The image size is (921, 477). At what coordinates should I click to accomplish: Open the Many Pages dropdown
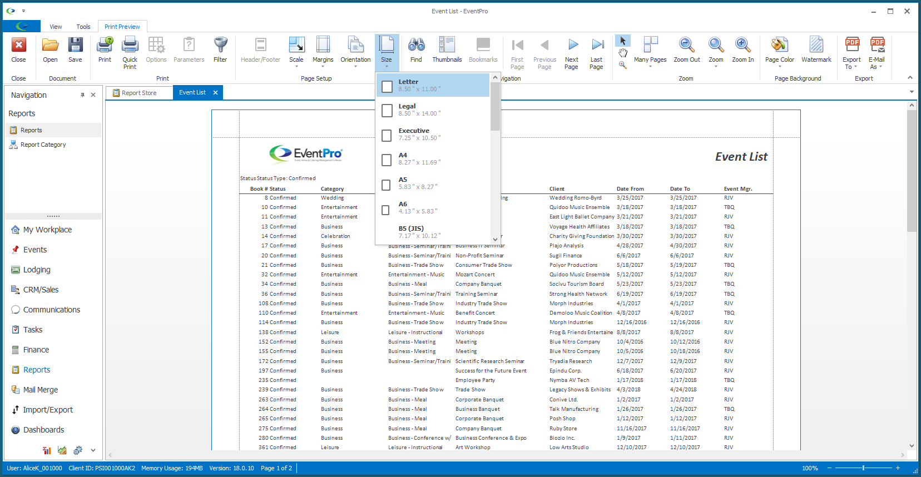[650, 53]
